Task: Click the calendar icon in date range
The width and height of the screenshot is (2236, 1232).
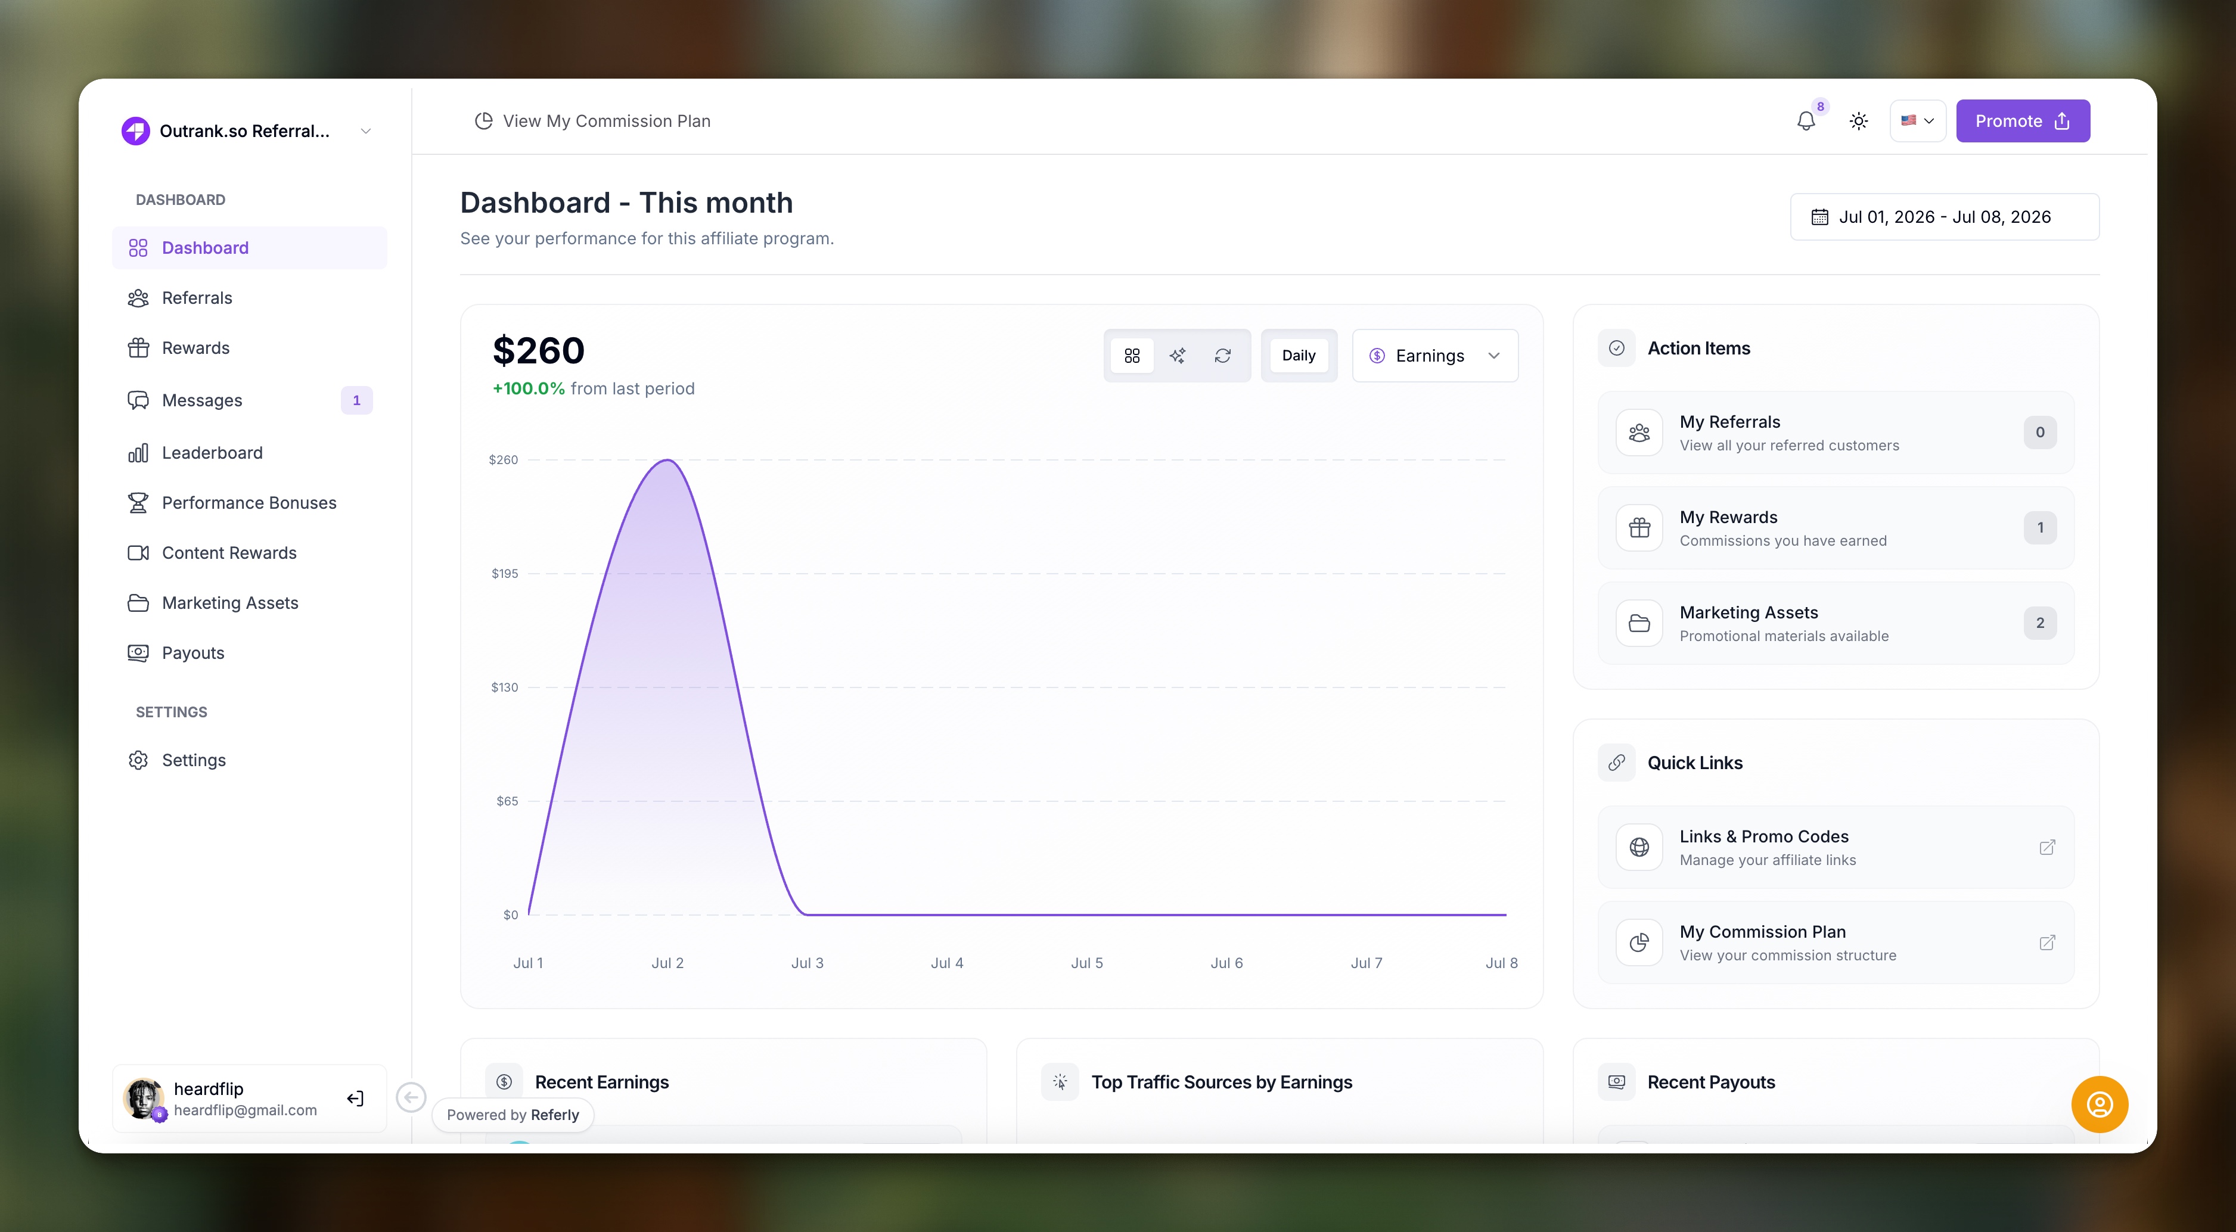Action: 1819,217
